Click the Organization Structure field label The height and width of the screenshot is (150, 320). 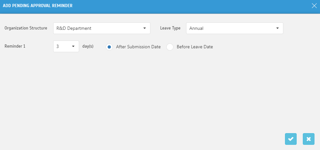click(x=26, y=28)
